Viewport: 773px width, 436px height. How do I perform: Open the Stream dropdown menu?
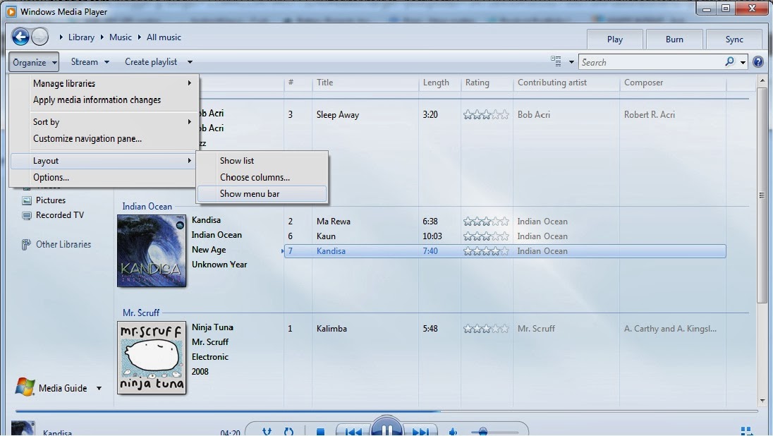[90, 61]
